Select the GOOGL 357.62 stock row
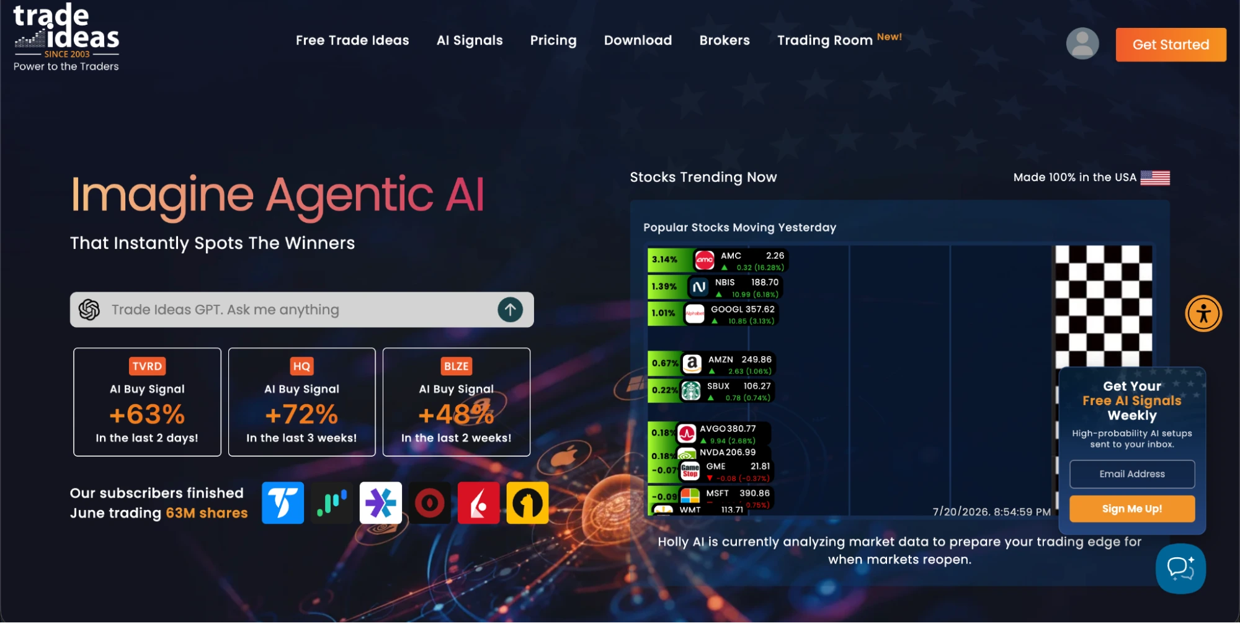The width and height of the screenshot is (1240, 623). coord(713,314)
